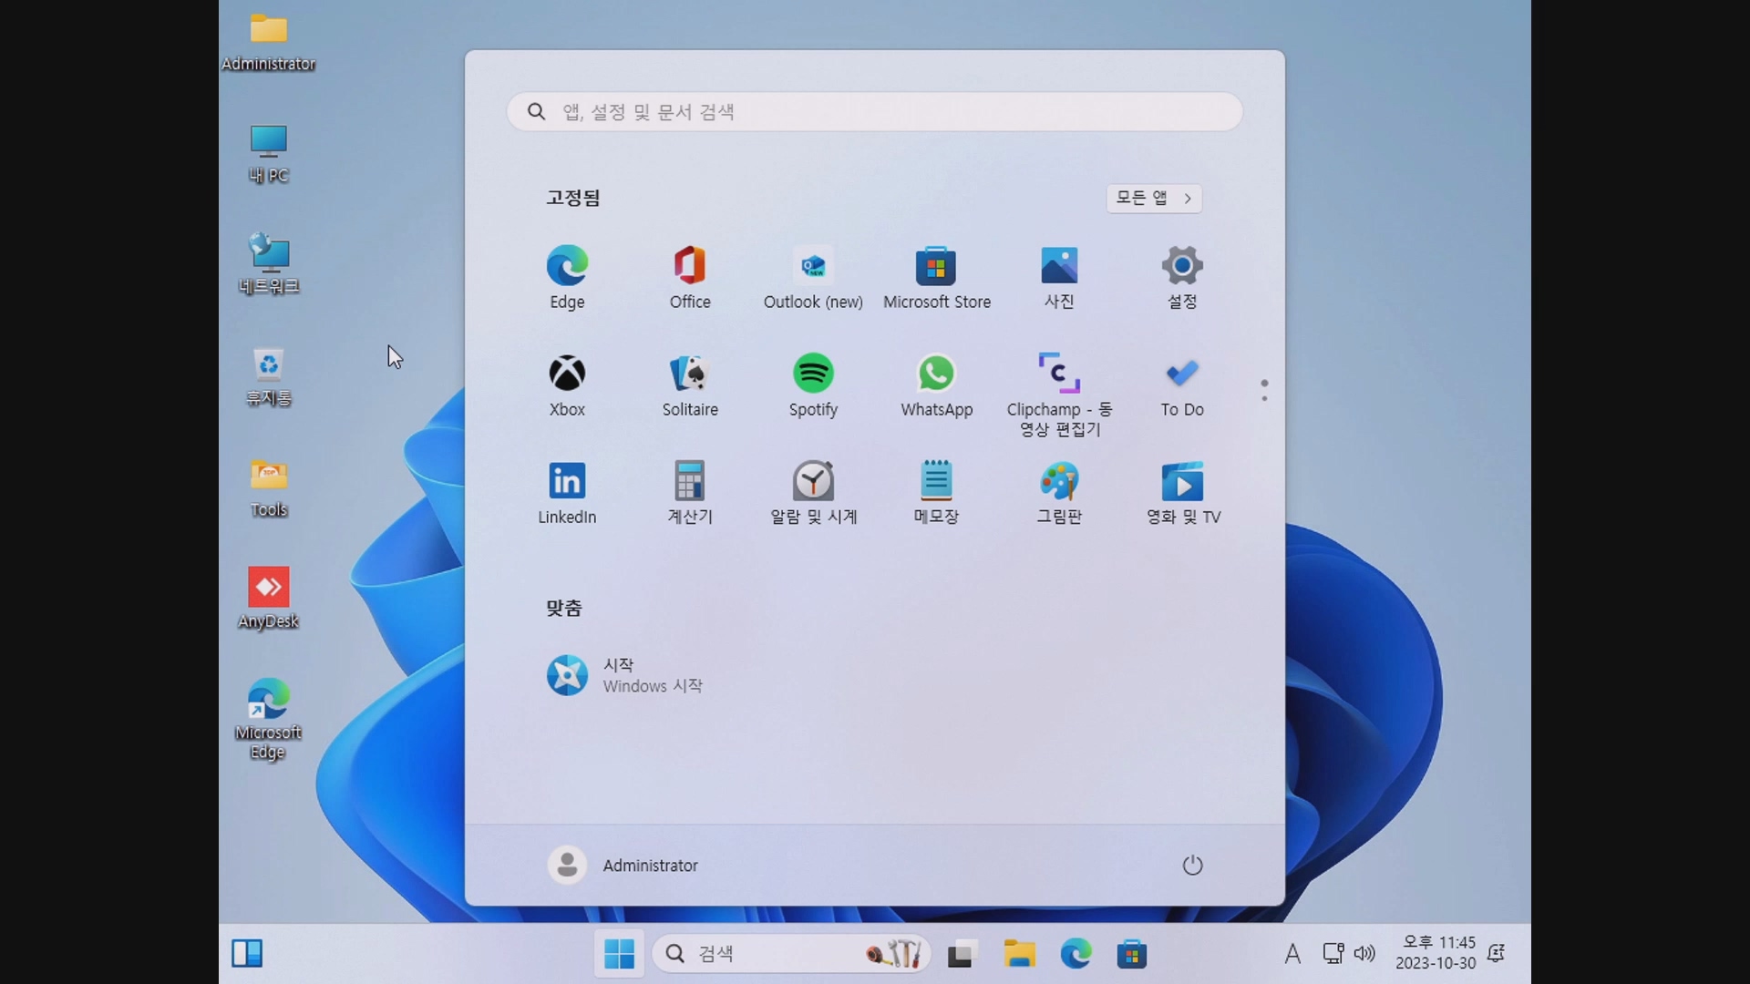Open 모든 앱 (All apps) list
This screenshot has width=1750, height=984.
click(1154, 198)
